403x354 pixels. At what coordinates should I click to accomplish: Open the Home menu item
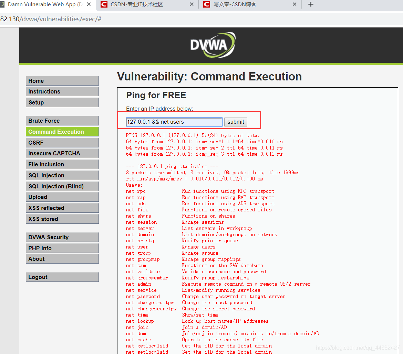tap(62, 81)
